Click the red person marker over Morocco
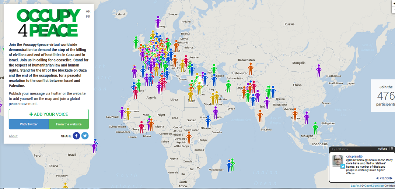The height and width of the screenshot is (189, 395). tap(136, 93)
